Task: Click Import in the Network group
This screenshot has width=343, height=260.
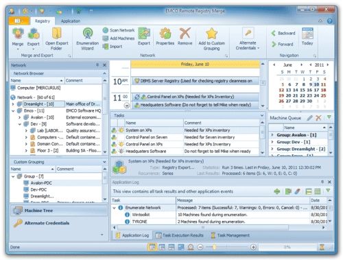Action: pyautogui.click(x=113, y=47)
